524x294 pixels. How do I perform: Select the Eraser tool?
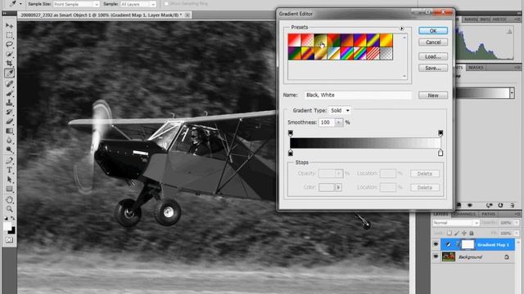[9, 122]
